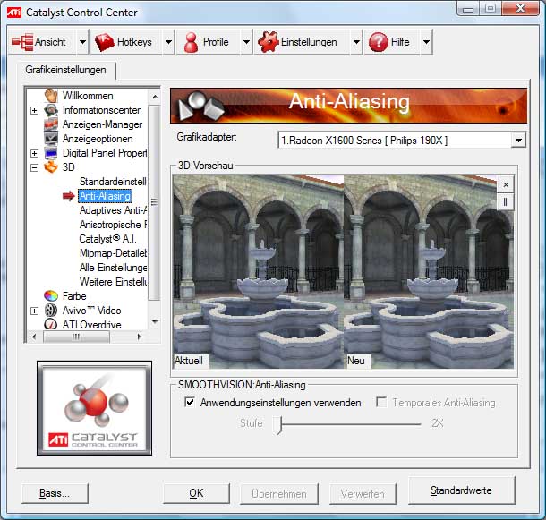Viewport: 546px width, 520px height.
Task: Click the Hilfe question mark icon
Action: click(x=378, y=42)
